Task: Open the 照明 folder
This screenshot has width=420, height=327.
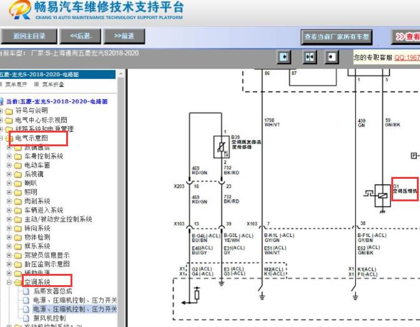Action: click(31, 192)
